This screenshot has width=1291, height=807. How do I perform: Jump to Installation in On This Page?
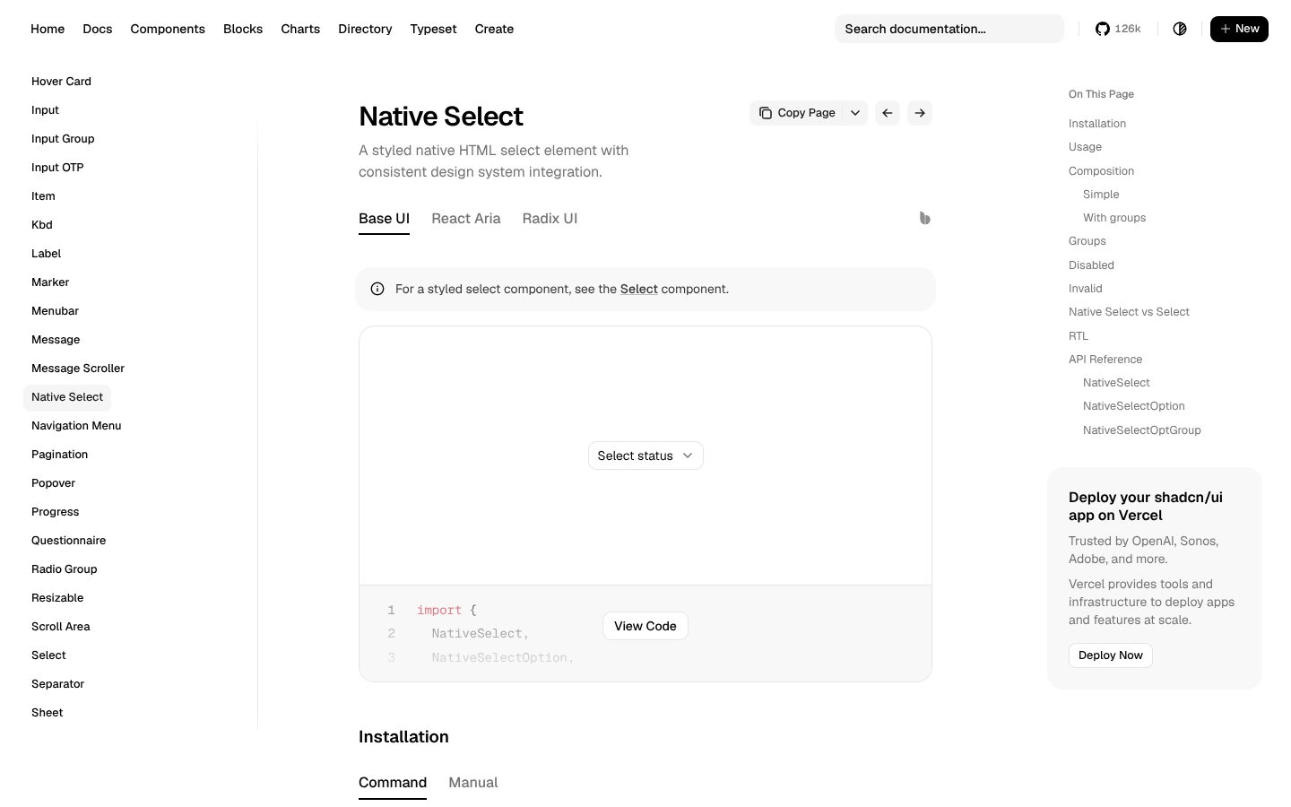click(x=1097, y=124)
